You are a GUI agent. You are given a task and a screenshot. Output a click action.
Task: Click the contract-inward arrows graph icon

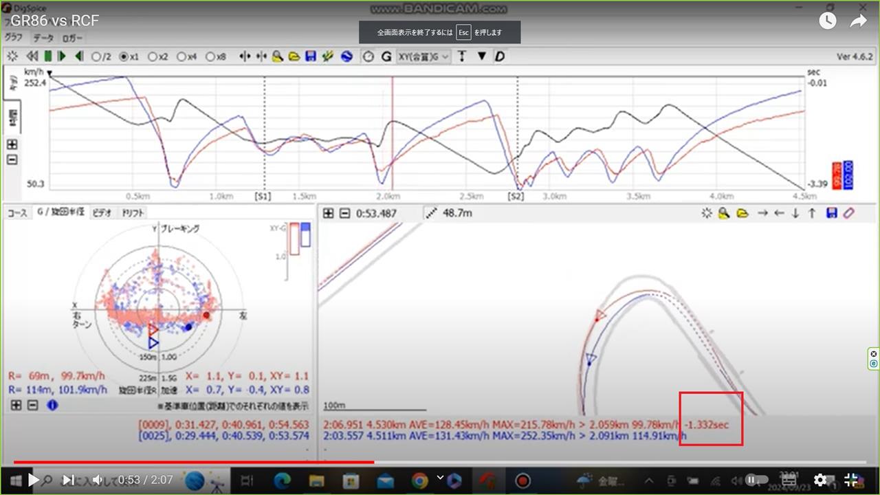tap(261, 56)
